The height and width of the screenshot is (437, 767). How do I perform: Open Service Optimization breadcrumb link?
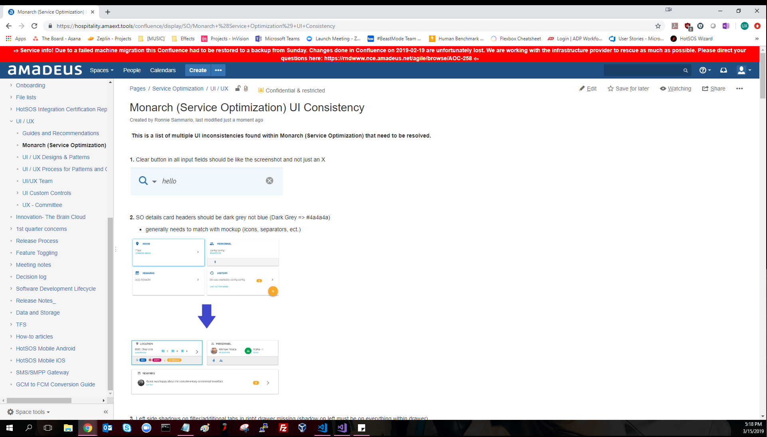(x=178, y=89)
